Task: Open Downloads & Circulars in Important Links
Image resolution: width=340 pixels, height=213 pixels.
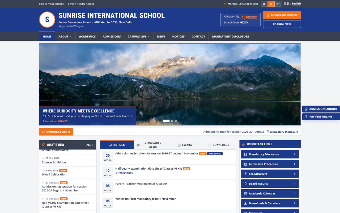Action: tap(270, 203)
